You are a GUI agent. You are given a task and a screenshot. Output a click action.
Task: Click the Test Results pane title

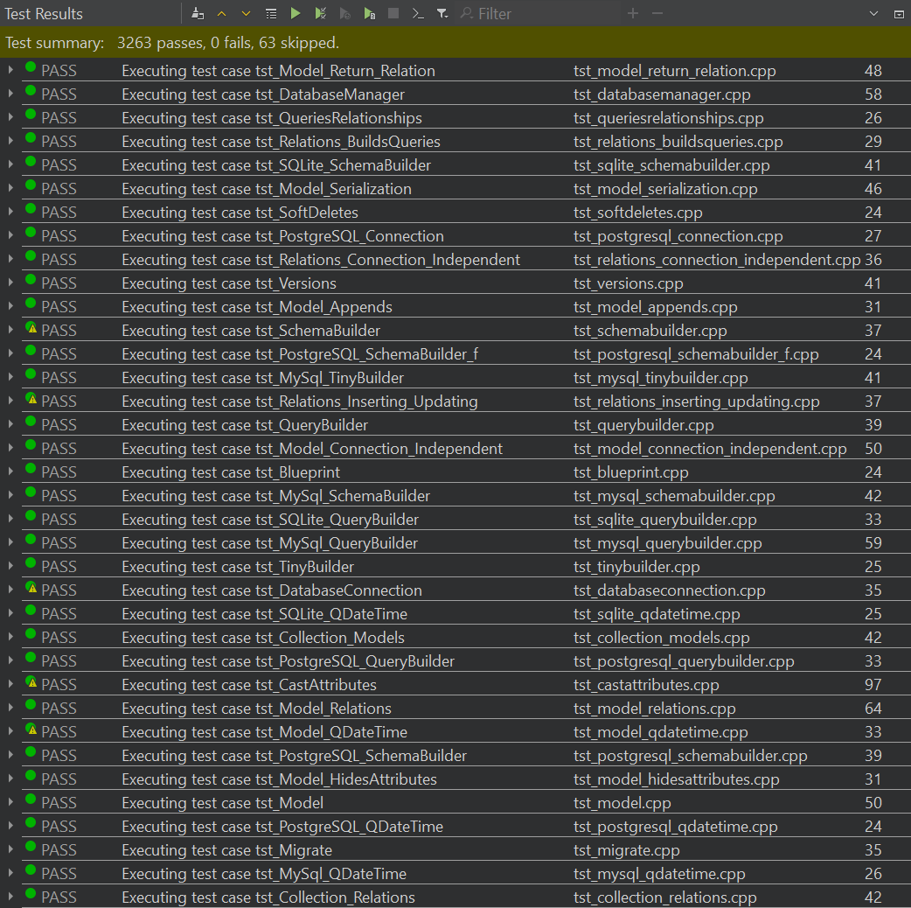pos(44,14)
